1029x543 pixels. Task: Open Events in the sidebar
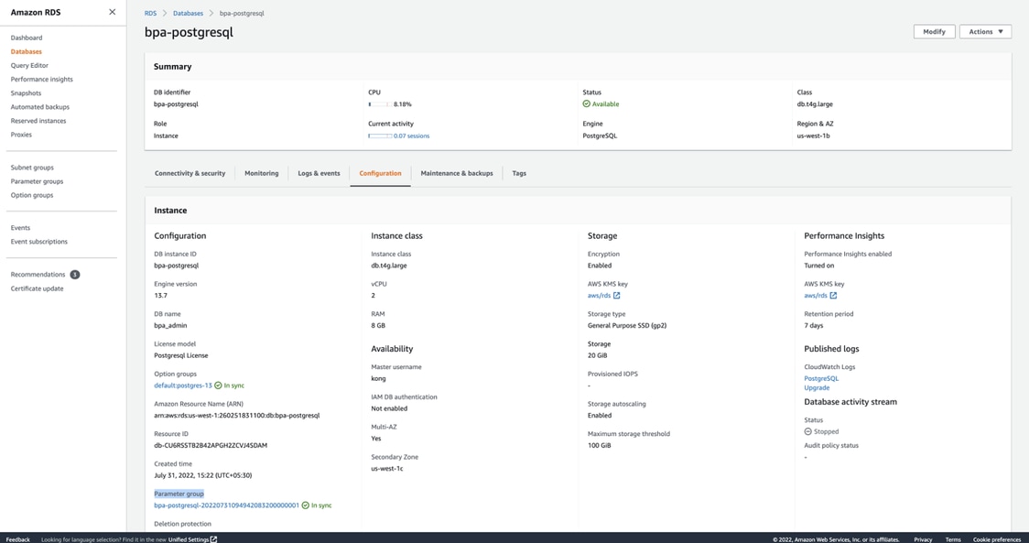click(x=20, y=228)
